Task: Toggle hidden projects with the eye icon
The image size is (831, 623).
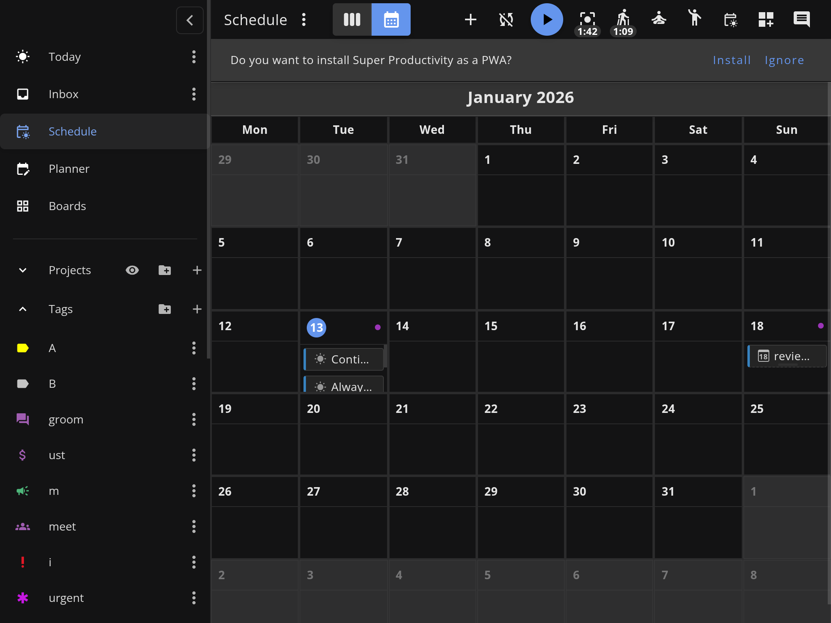Action: pos(132,270)
